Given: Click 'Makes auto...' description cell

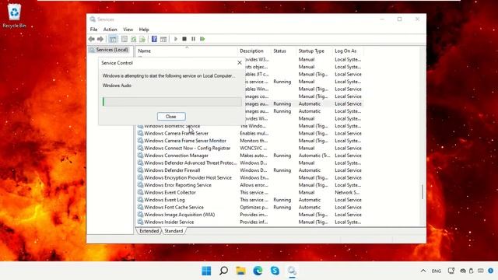Looking at the screenshot, I should point(254,156).
